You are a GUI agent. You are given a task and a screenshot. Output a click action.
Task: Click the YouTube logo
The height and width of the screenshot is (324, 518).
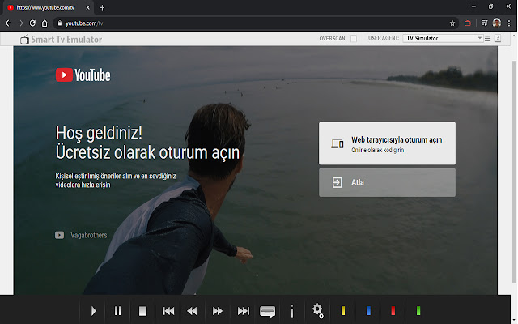(83, 75)
